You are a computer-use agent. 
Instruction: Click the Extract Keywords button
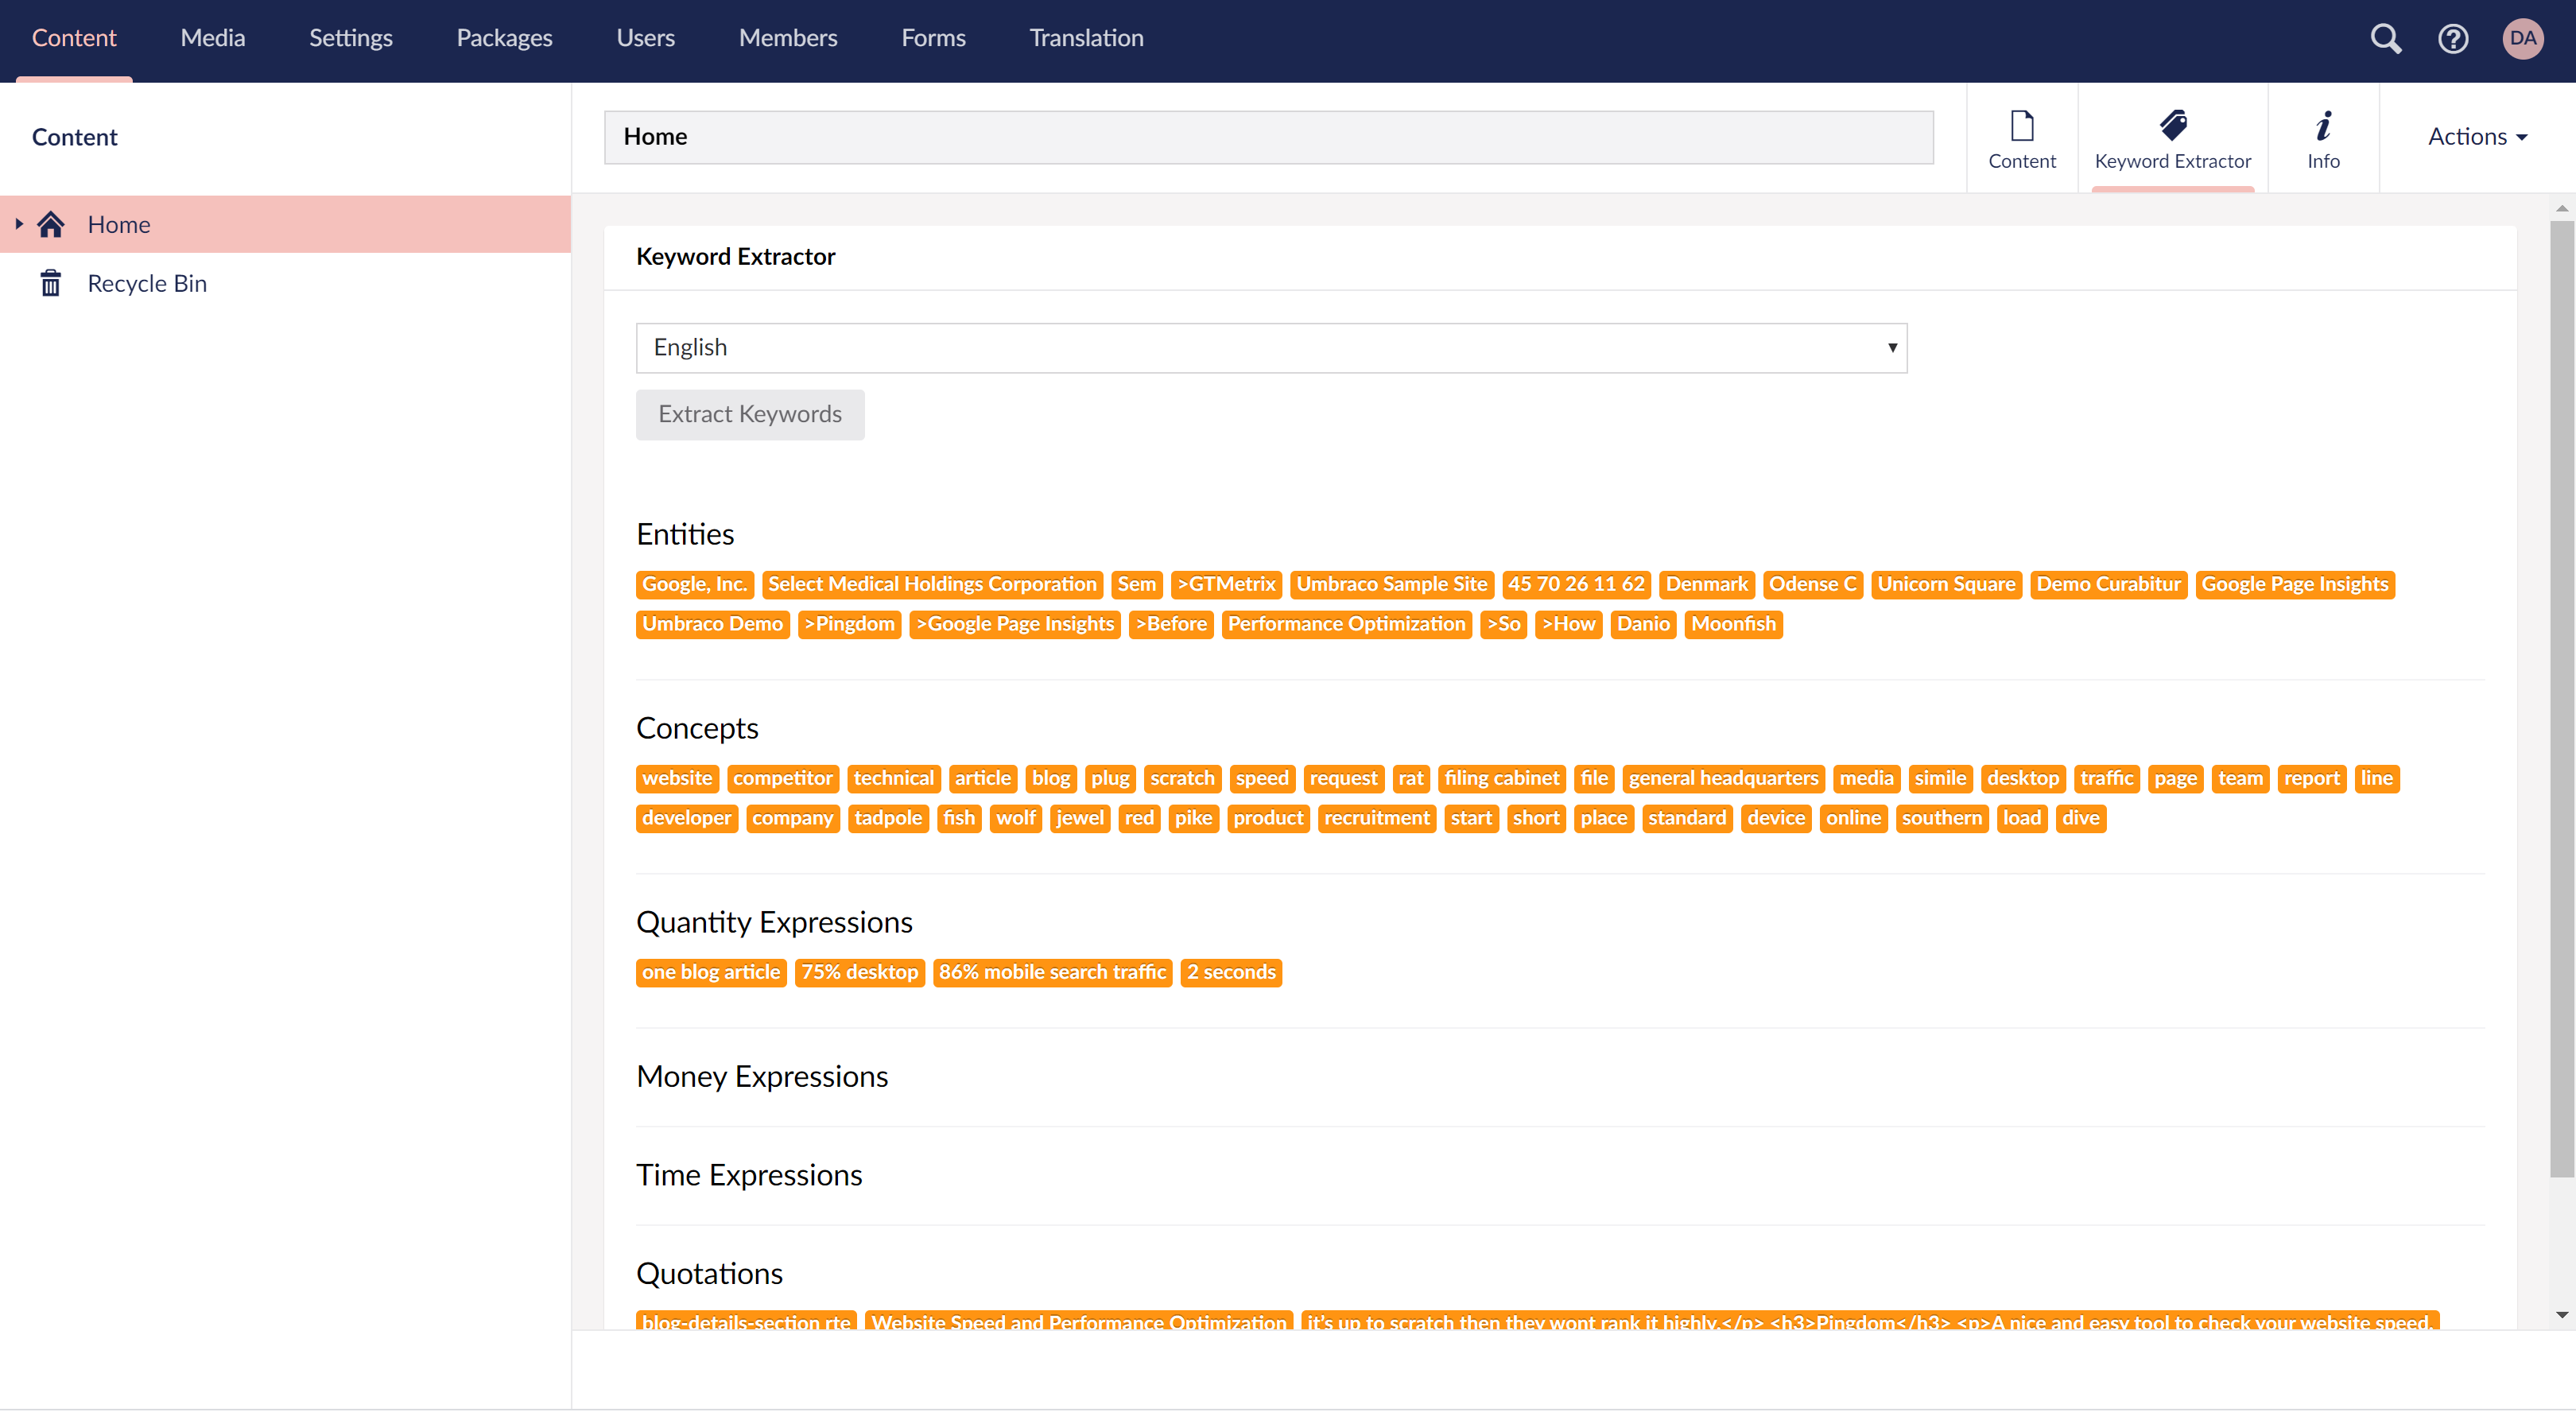tap(749, 414)
